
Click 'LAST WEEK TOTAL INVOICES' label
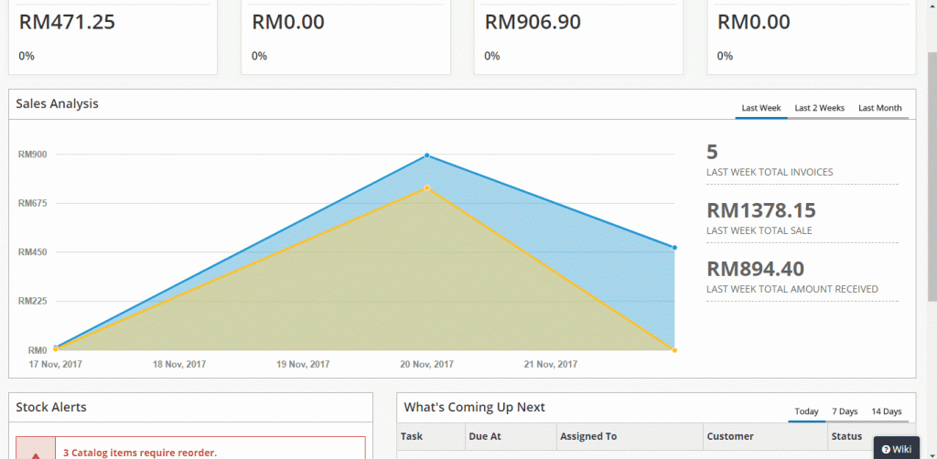(770, 173)
